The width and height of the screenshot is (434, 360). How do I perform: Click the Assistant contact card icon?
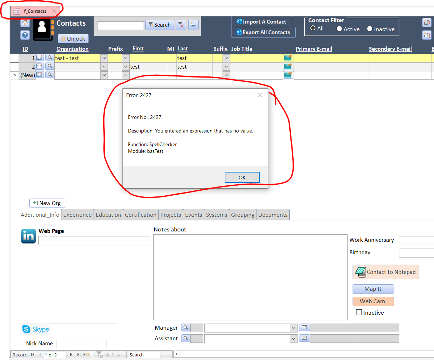pyautogui.click(x=304, y=338)
